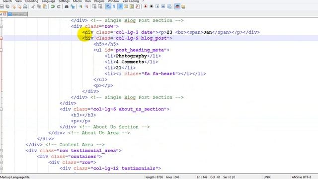The width and height of the screenshot is (318, 179).
Task: Open the Document Map panel icon
Action: click(x=132, y=6)
